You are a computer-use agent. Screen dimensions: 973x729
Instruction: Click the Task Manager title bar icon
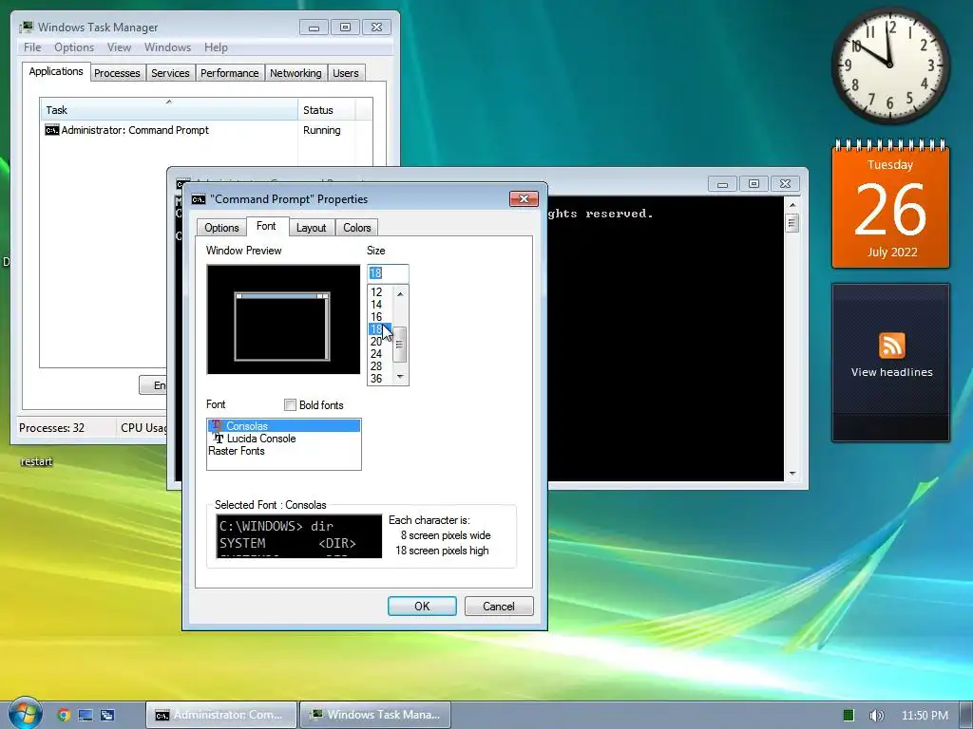tap(26, 27)
